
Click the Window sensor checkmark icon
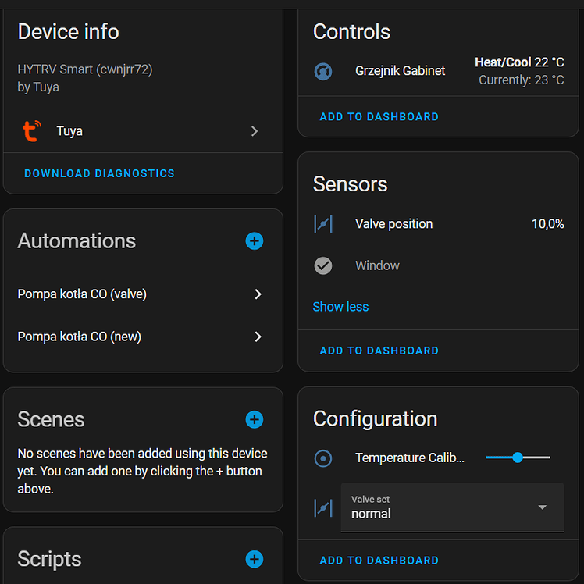pos(323,266)
